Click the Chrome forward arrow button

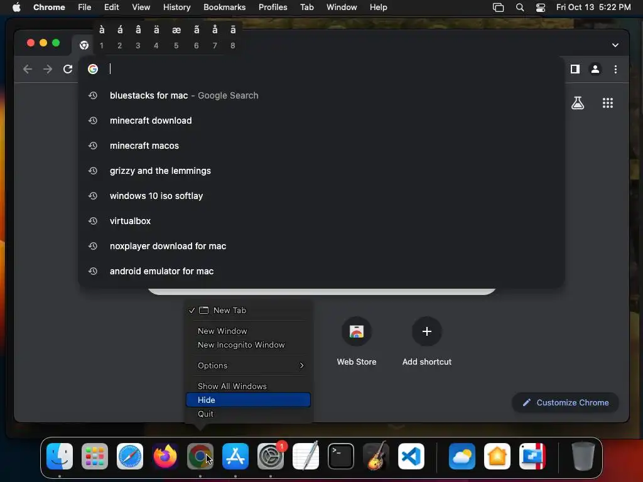tap(48, 69)
